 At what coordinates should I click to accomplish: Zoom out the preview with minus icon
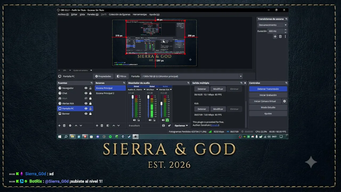[59, 70]
